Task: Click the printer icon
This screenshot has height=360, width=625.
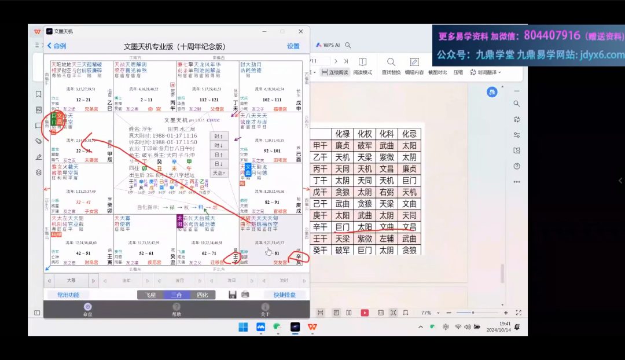Action: [x=245, y=295]
